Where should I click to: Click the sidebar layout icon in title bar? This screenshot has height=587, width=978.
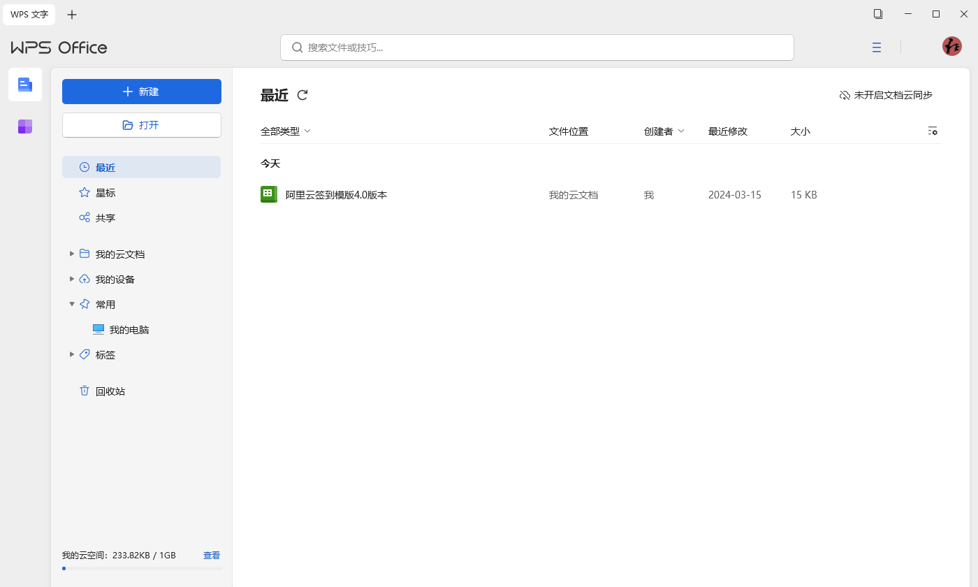click(x=878, y=14)
